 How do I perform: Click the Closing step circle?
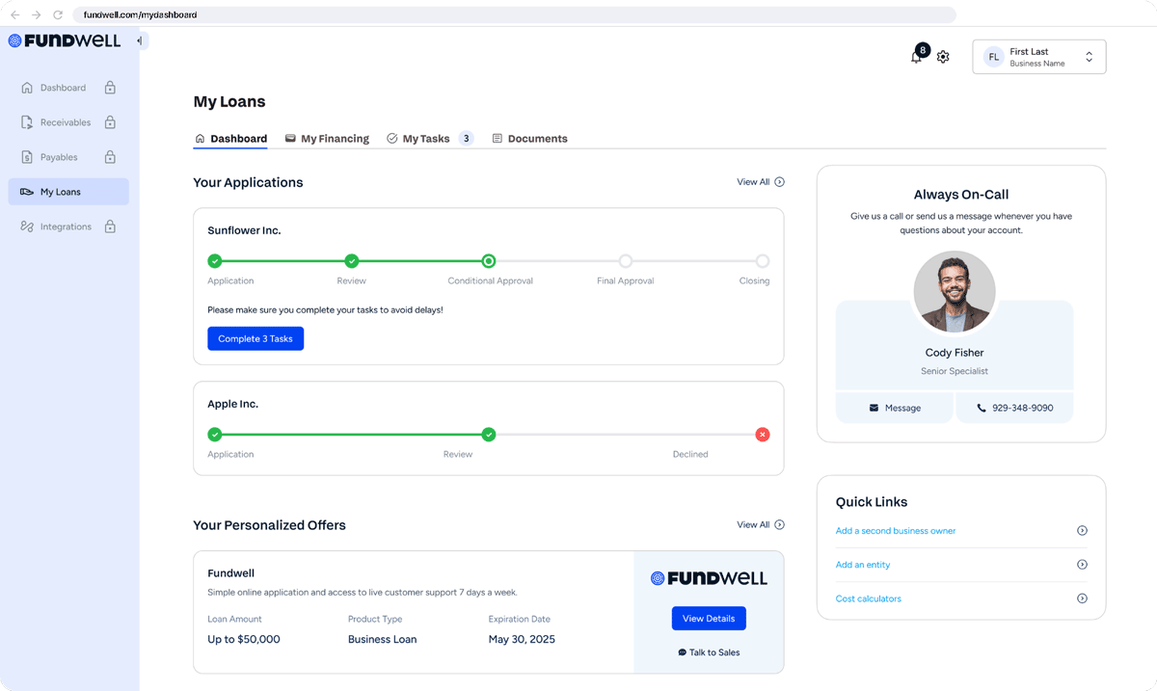point(763,261)
